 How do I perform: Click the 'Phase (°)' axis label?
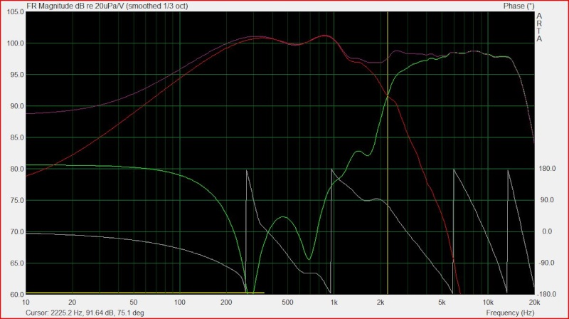(x=519, y=6)
